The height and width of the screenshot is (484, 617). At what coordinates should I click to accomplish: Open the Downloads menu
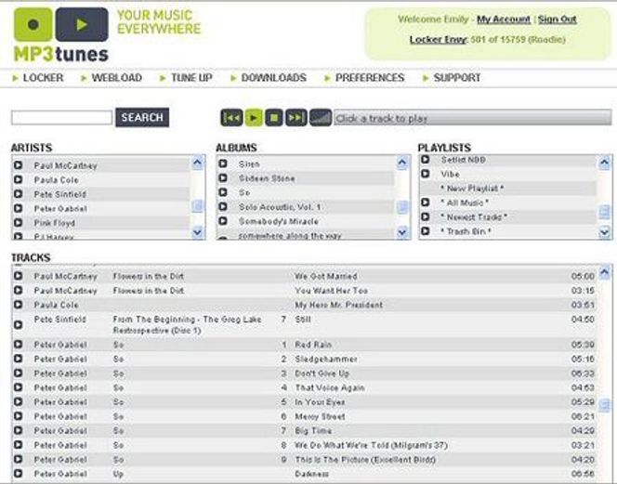coord(273,78)
